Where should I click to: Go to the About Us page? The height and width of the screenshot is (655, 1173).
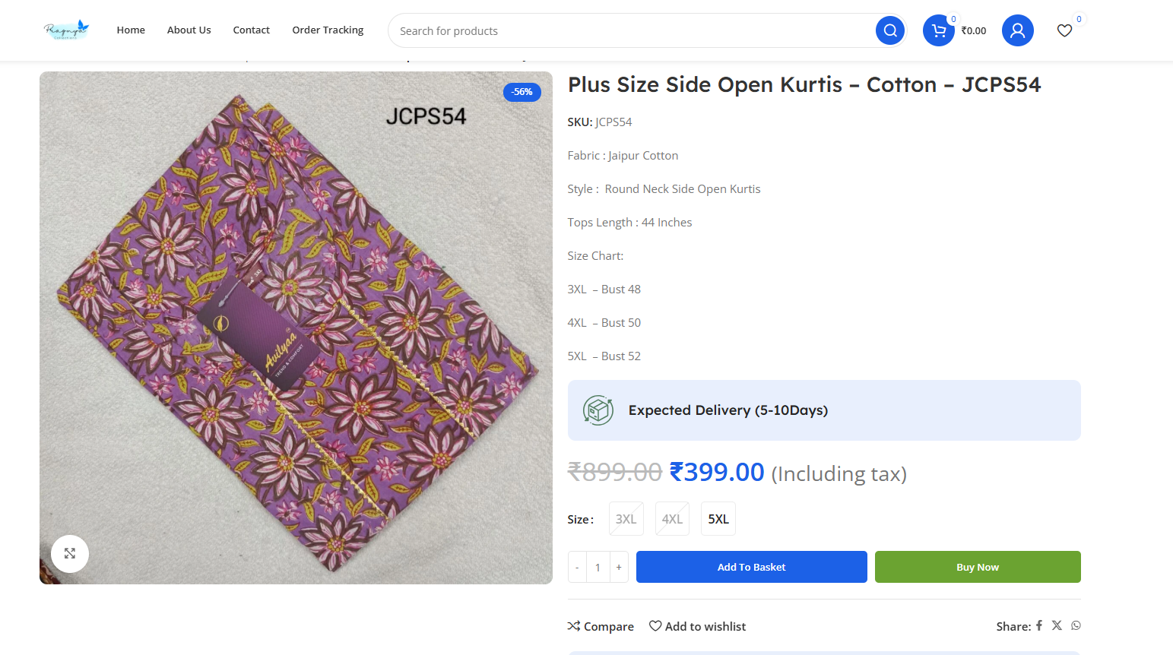pyautogui.click(x=189, y=30)
